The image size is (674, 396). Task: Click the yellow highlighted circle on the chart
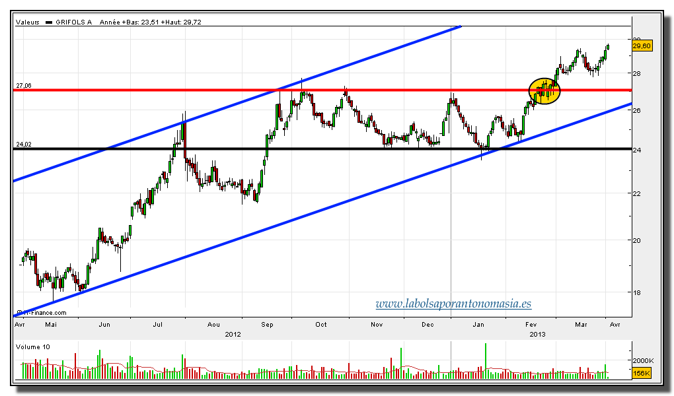544,90
